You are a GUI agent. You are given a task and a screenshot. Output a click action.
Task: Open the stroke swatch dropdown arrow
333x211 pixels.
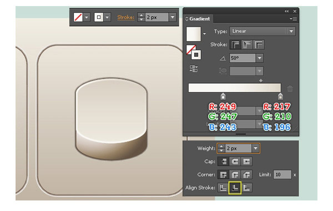107,17
